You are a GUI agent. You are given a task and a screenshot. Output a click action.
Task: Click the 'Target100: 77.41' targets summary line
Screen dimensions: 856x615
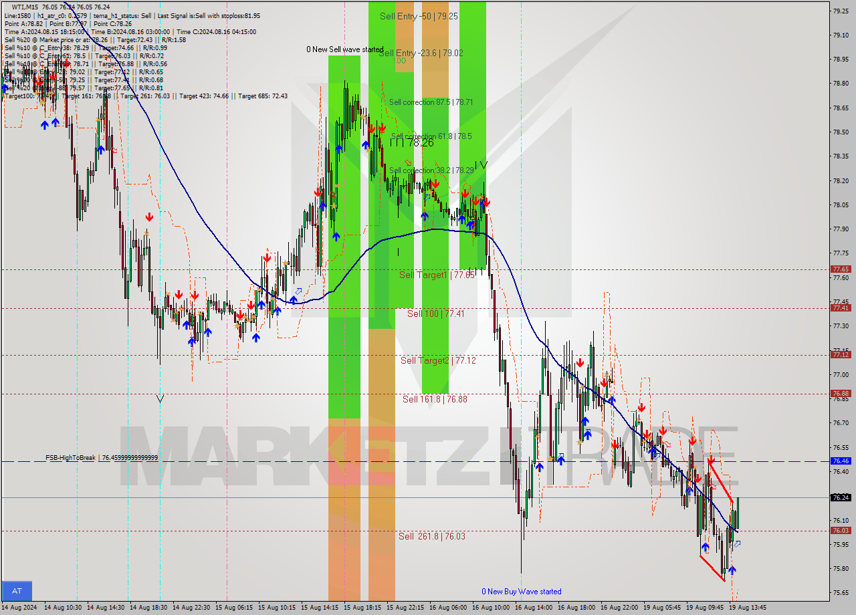146,96
